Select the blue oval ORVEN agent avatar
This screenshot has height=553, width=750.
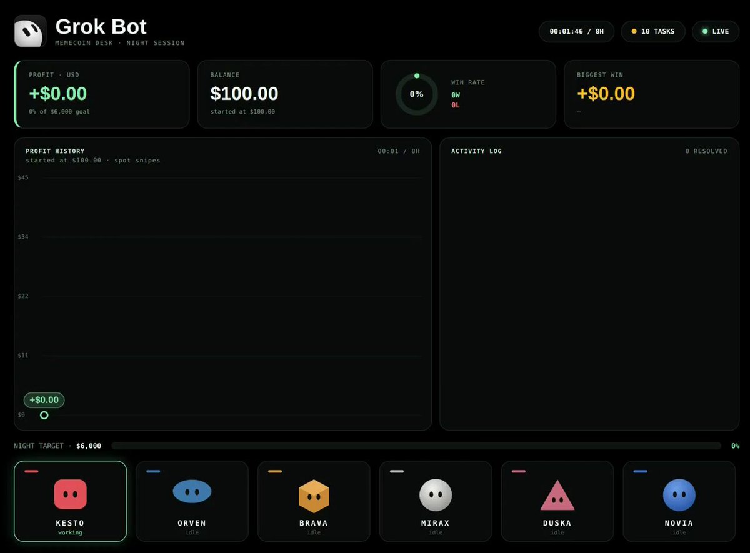[x=192, y=492]
